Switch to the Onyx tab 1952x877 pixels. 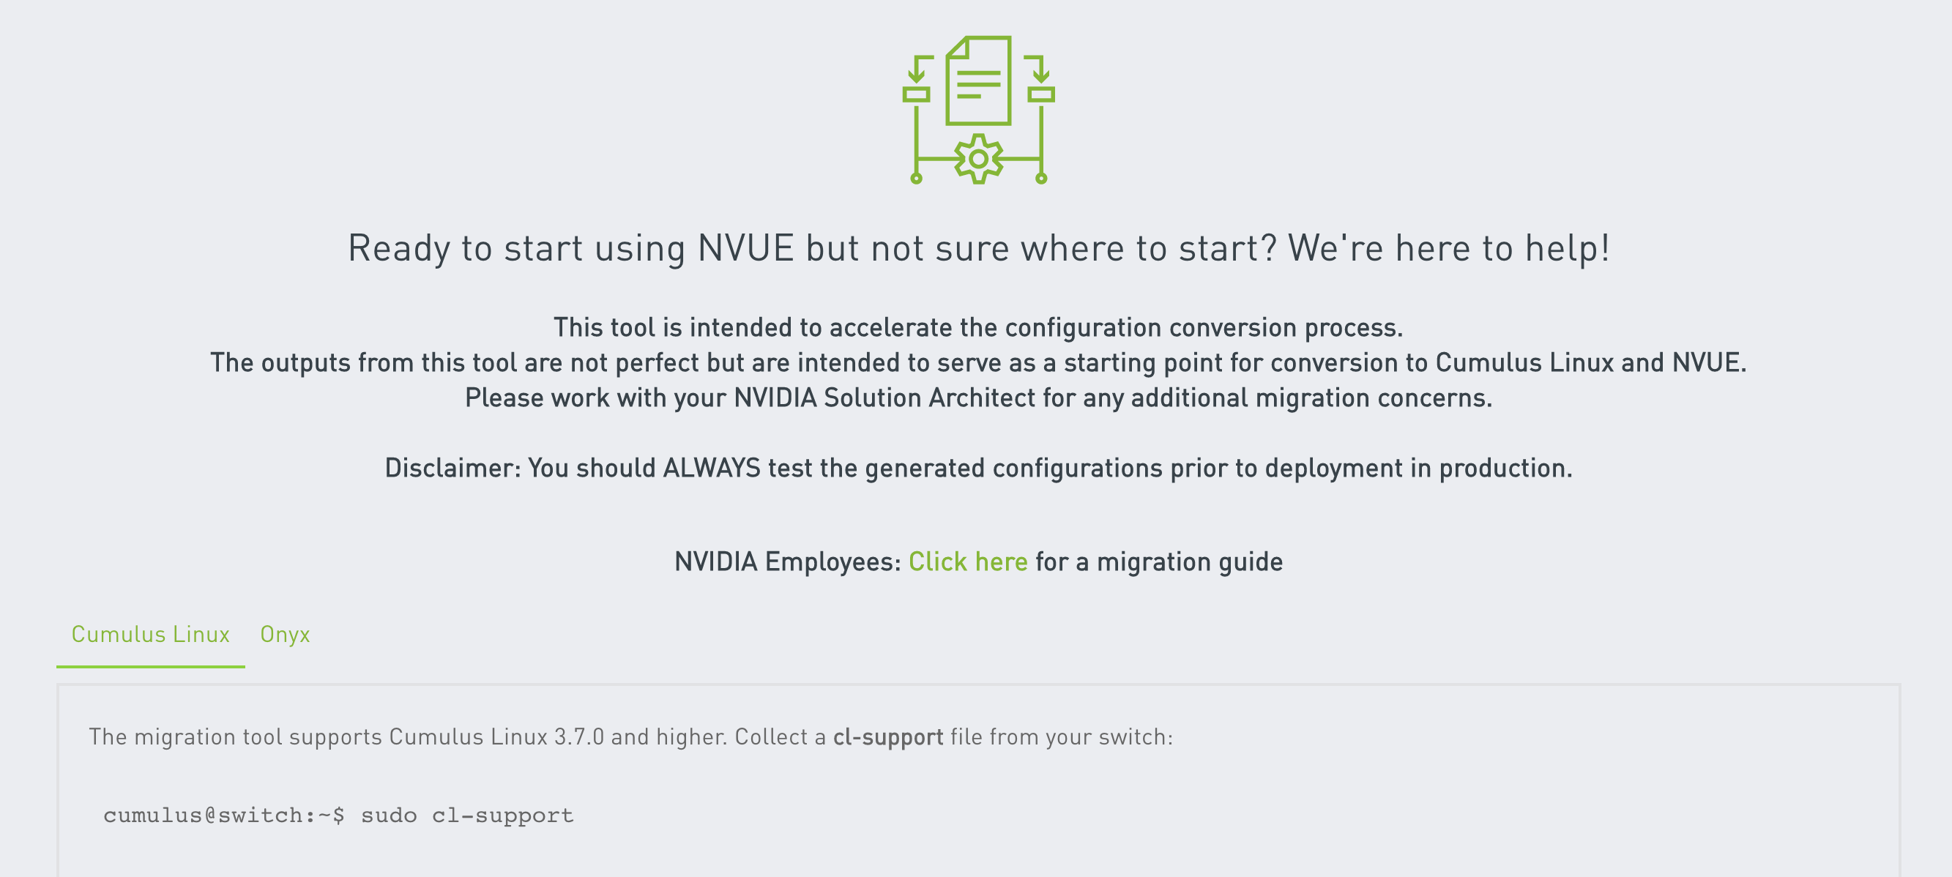click(285, 634)
